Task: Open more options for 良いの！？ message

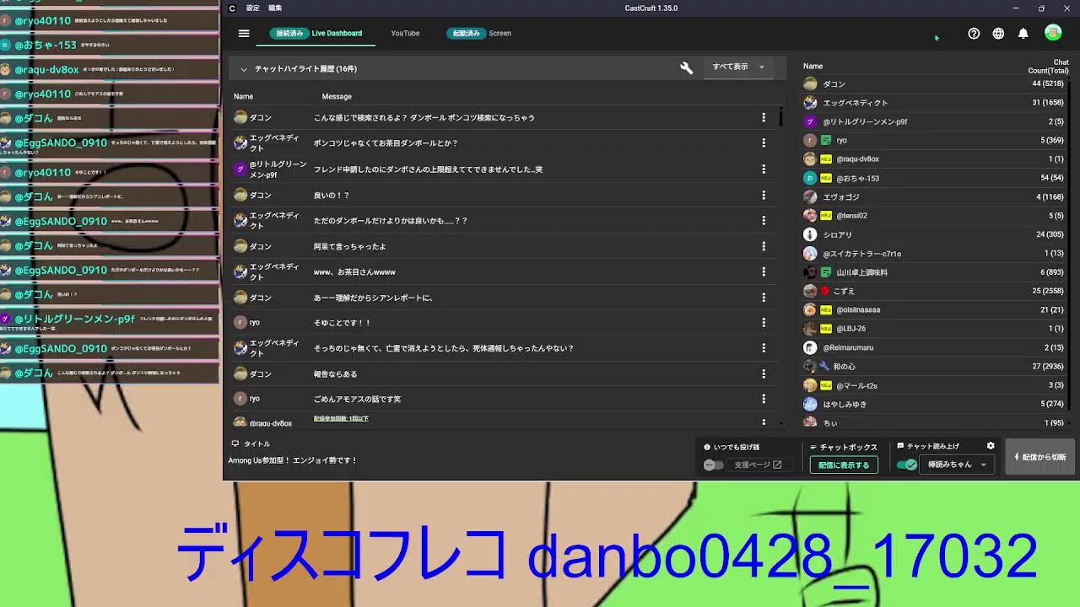Action: tap(764, 196)
